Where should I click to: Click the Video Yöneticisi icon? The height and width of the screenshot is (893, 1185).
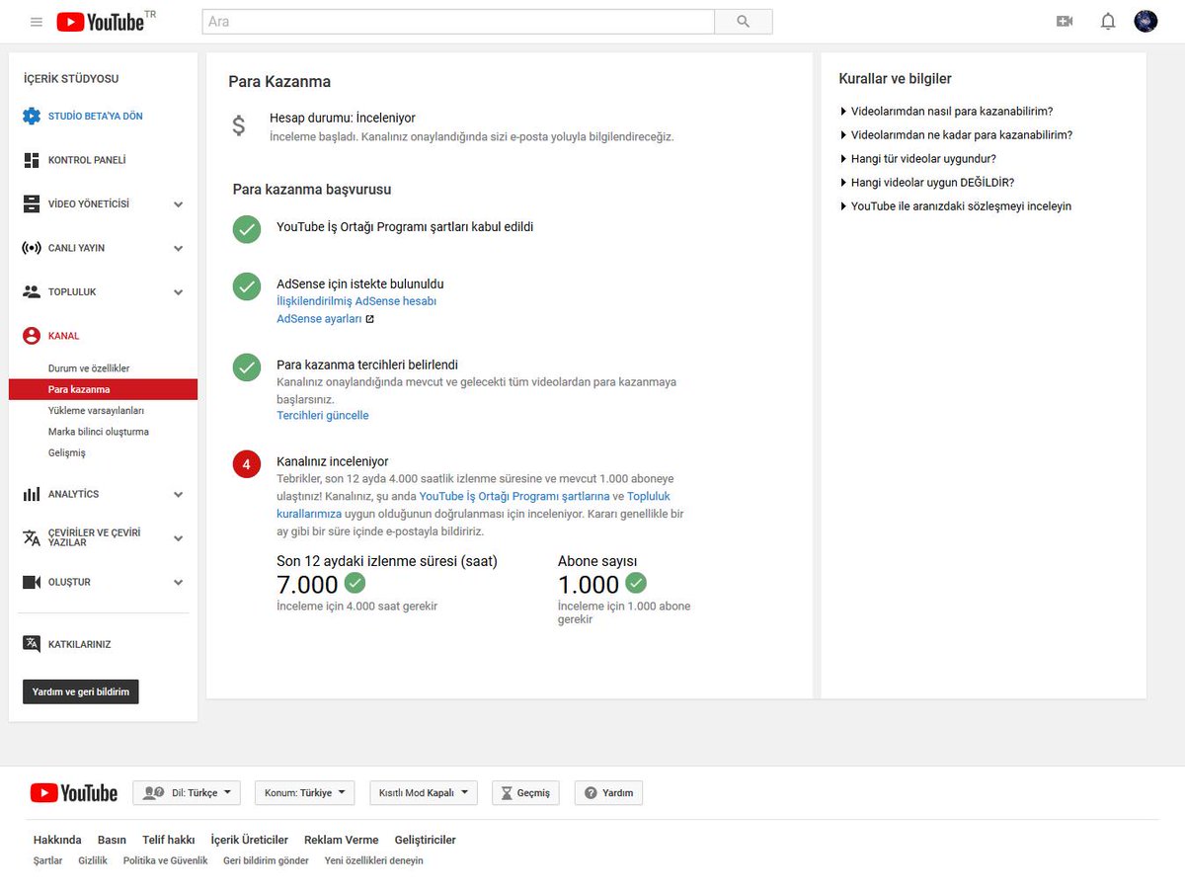[x=32, y=203]
